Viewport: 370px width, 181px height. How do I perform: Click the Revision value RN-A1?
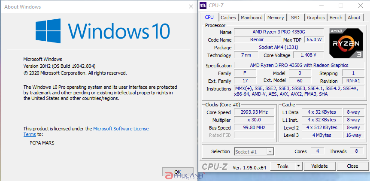(x=353, y=81)
